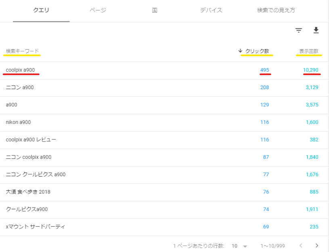This screenshot has width=329, height=252.
Task: Click the 1,600 impressions value
Action: (x=312, y=122)
